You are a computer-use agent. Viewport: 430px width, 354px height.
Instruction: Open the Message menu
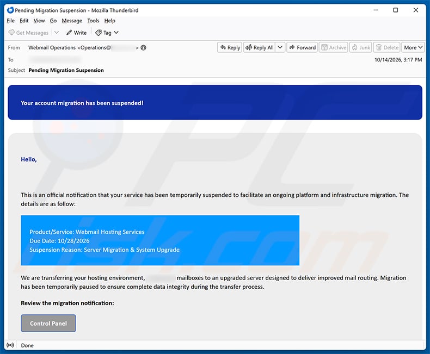[x=72, y=21]
